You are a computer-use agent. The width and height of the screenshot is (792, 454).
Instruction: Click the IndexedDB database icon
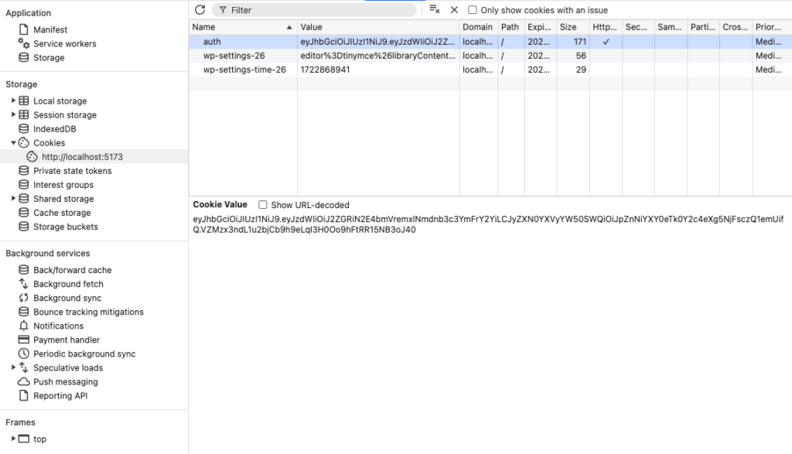[23, 129]
